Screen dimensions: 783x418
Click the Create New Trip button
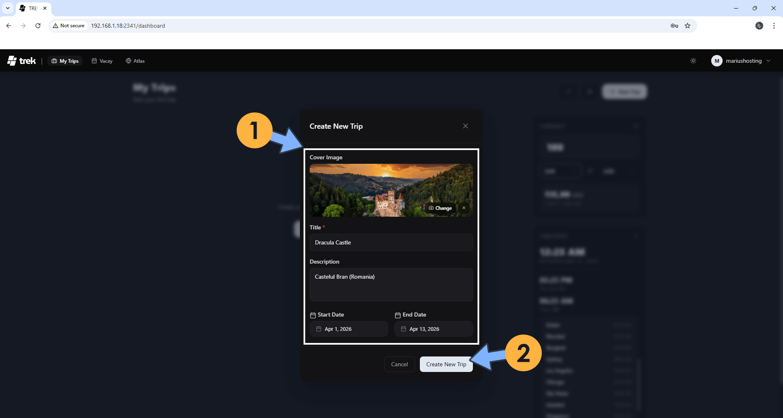446,364
